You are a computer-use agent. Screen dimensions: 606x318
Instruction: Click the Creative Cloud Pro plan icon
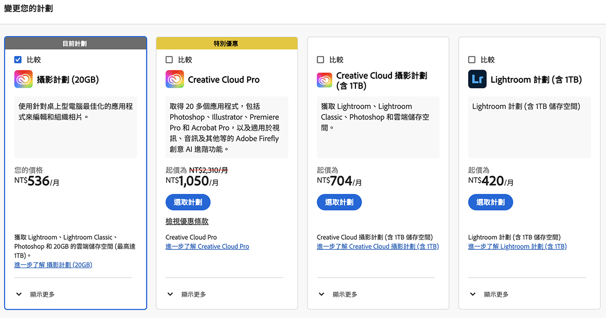[x=175, y=79]
